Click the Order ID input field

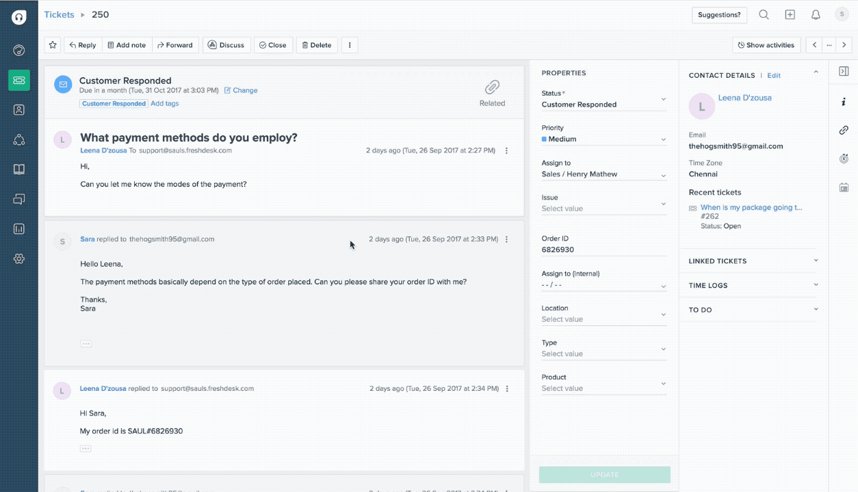tap(603, 250)
